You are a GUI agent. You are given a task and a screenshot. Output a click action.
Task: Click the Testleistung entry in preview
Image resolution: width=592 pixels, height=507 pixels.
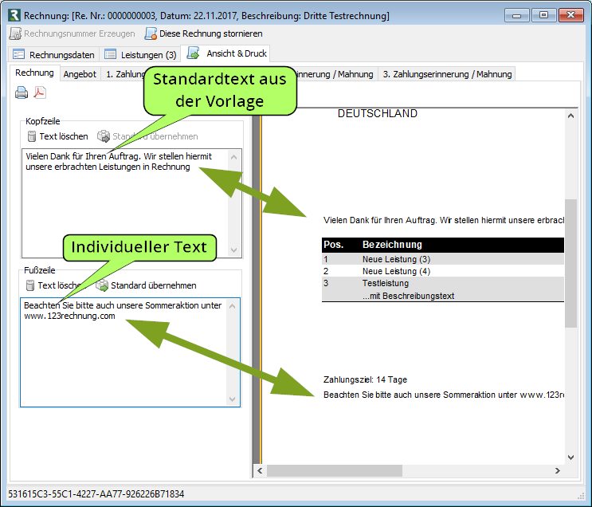385,283
